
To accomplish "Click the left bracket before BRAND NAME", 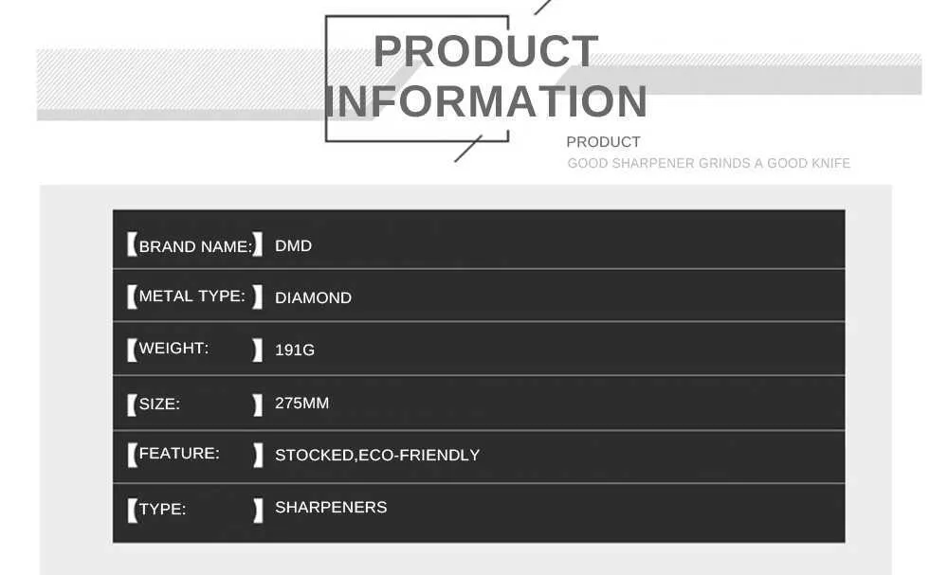I will click(133, 244).
